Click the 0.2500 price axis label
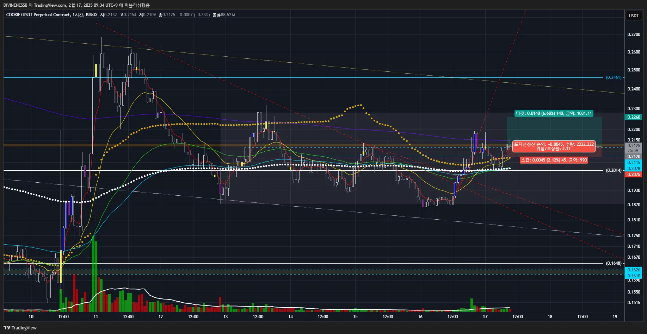This screenshot has height=334, width=647. pos(634,70)
